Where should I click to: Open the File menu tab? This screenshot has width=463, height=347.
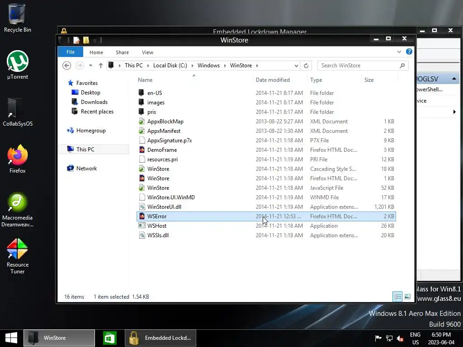[70, 52]
